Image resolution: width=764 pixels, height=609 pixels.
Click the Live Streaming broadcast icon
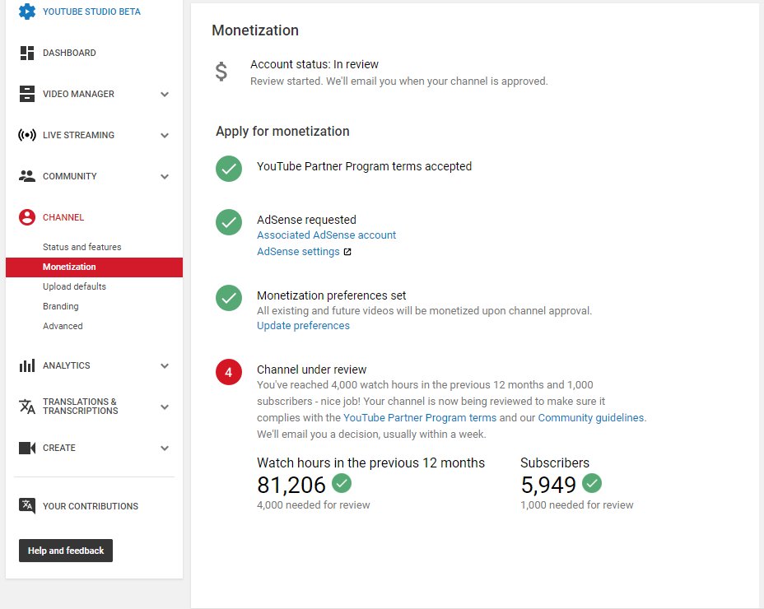click(x=27, y=135)
